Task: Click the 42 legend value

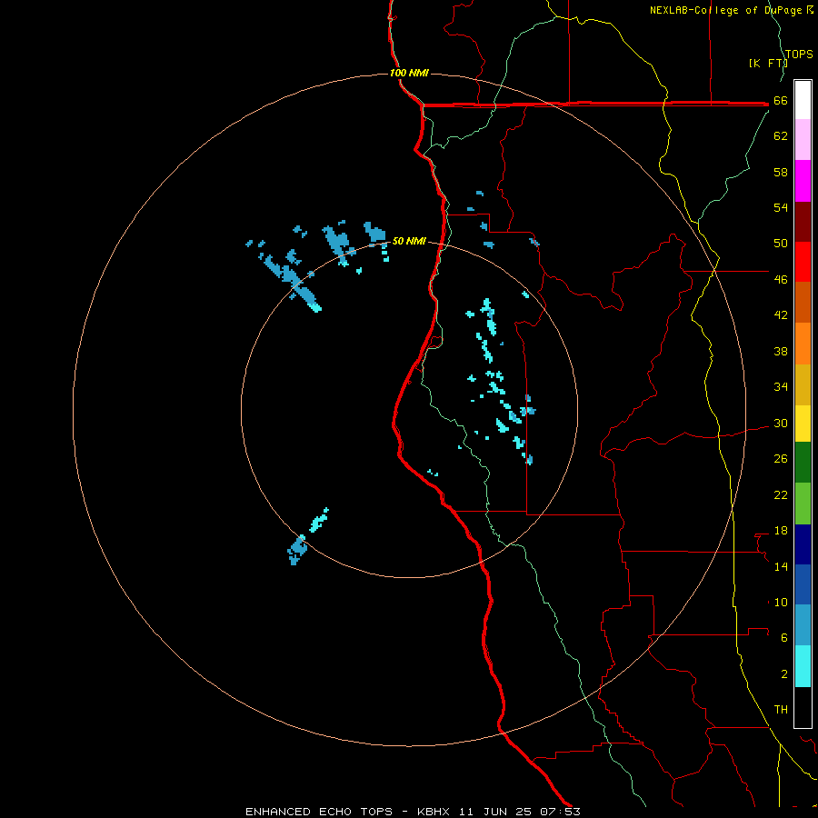Action: 781,315
